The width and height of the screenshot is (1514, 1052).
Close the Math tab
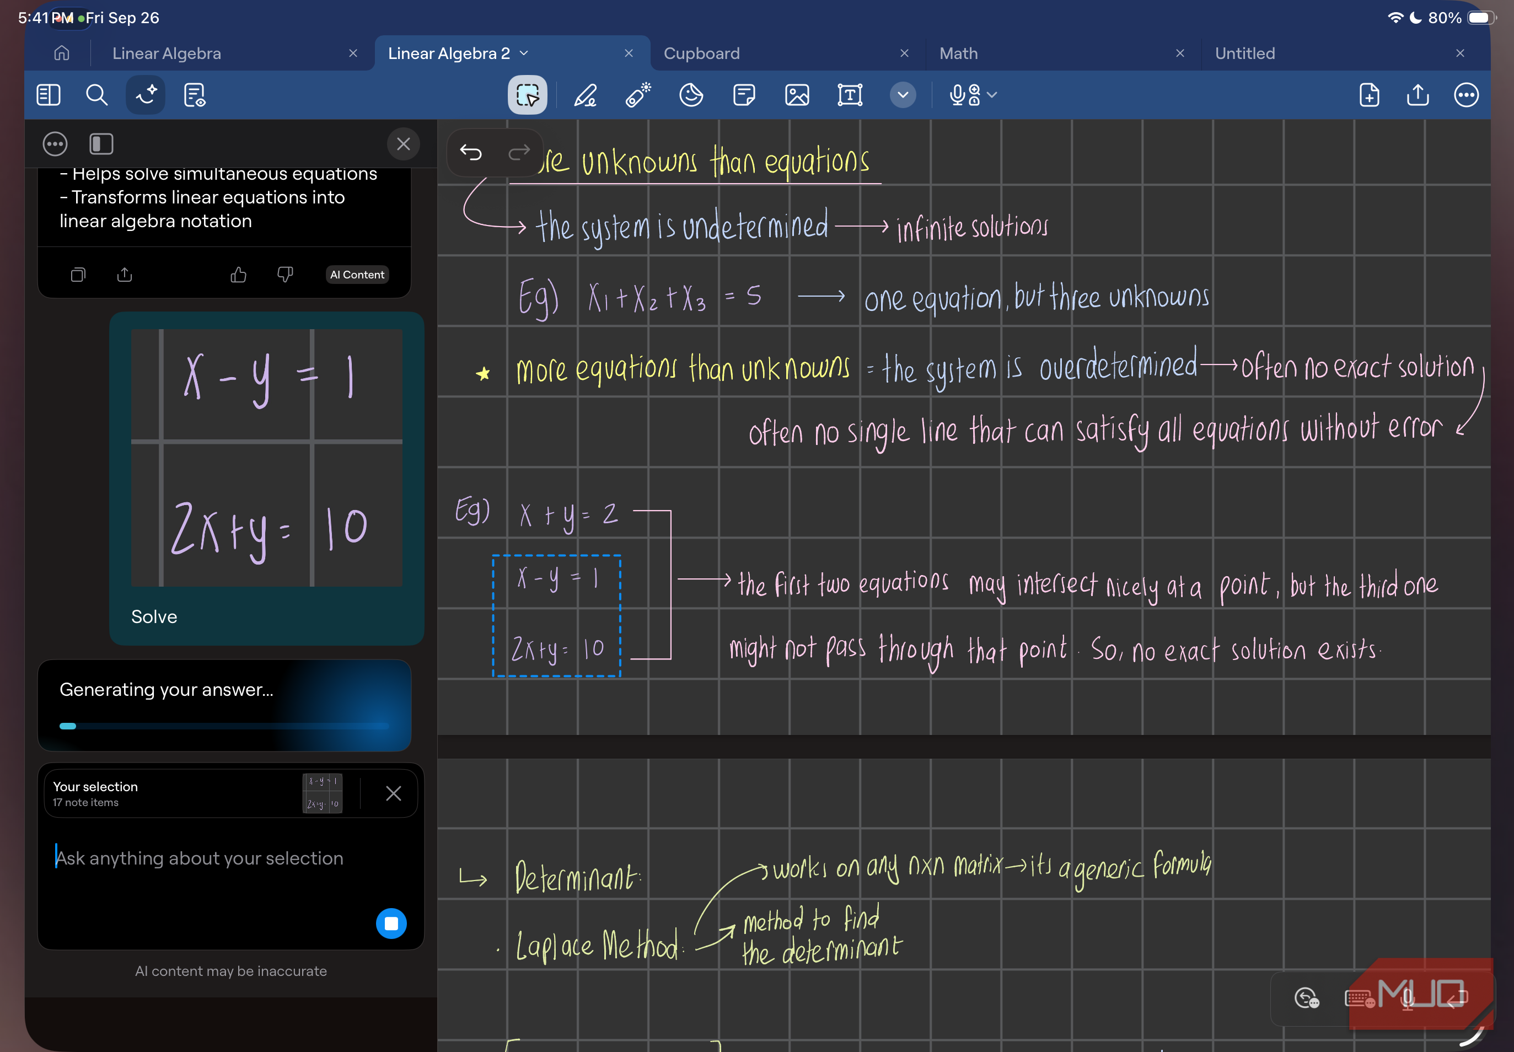coord(1180,53)
